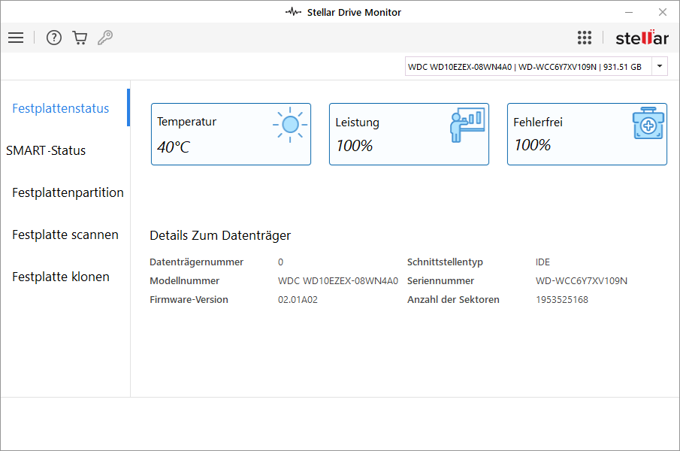The width and height of the screenshot is (680, 451).
Task: Click the sun icon in Temperatur card
Action: pyautogui.click(x=289, y=125)
